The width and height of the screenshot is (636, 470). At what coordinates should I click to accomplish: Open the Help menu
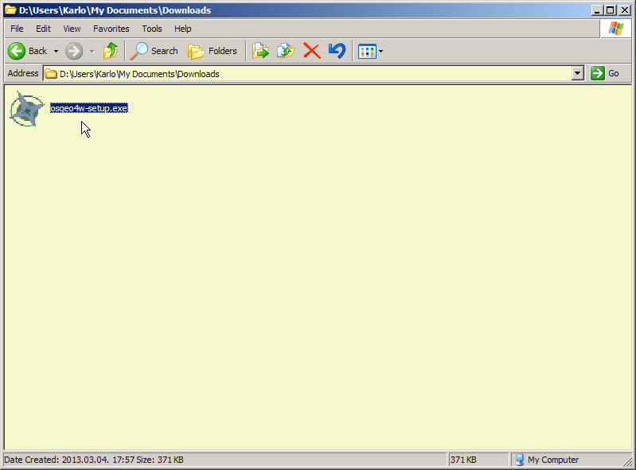pyautogui.click(x=182, y=29)
